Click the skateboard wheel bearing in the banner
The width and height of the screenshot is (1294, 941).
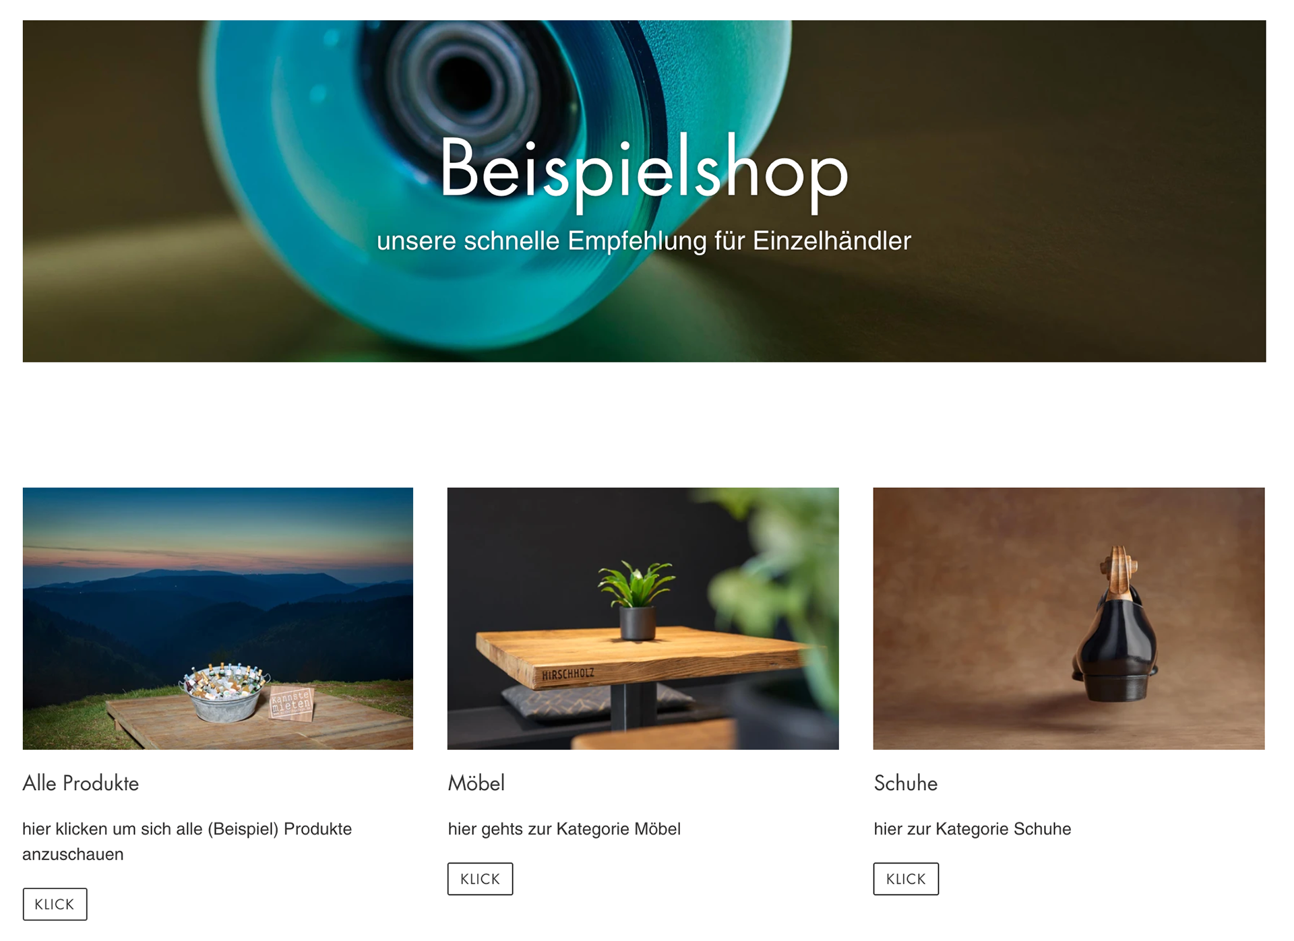pyautogui.click(x=465, y=84)
